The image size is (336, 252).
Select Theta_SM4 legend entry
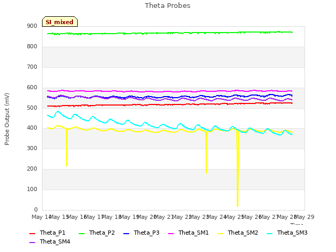pyautogui.click(x=50, y=241)
